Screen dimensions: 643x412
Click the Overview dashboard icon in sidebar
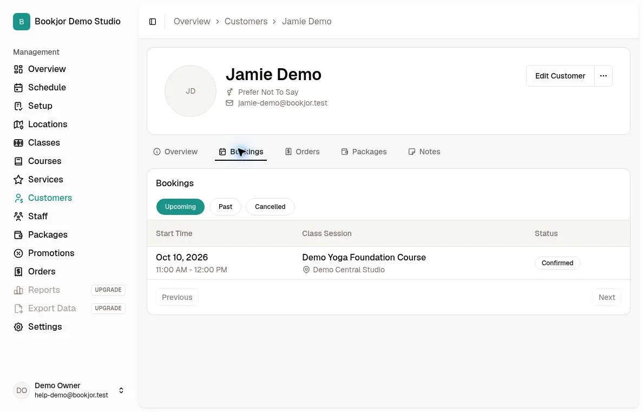[x=18, y=69]
